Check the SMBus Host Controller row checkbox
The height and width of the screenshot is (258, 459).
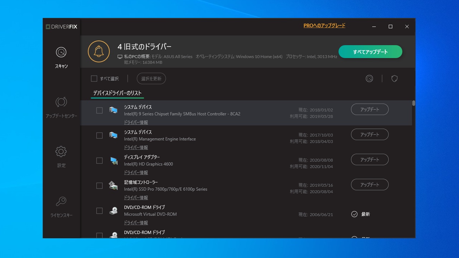99,110
